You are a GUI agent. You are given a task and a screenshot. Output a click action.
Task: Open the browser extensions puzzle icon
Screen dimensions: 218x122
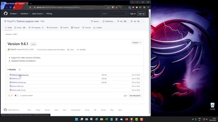point(137,7)
